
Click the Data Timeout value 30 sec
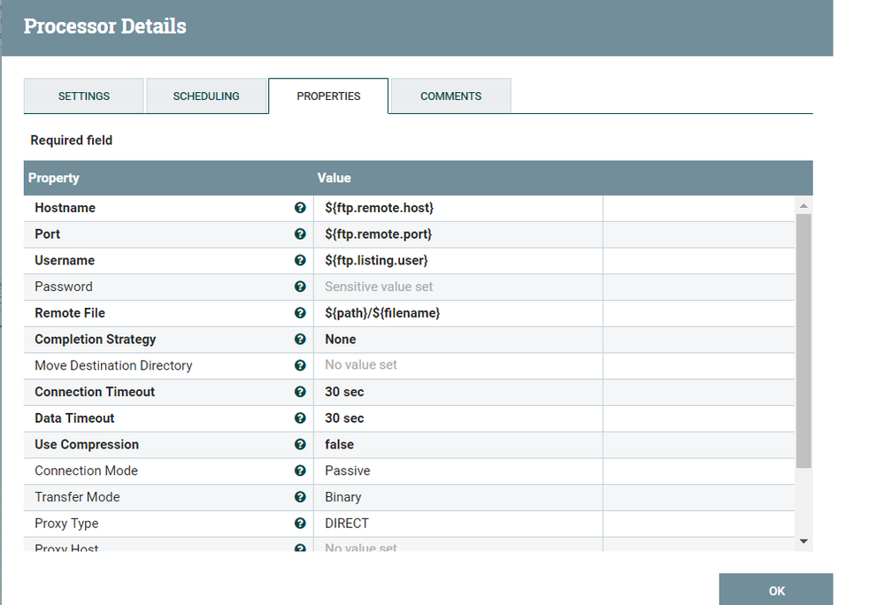point(344,418)
